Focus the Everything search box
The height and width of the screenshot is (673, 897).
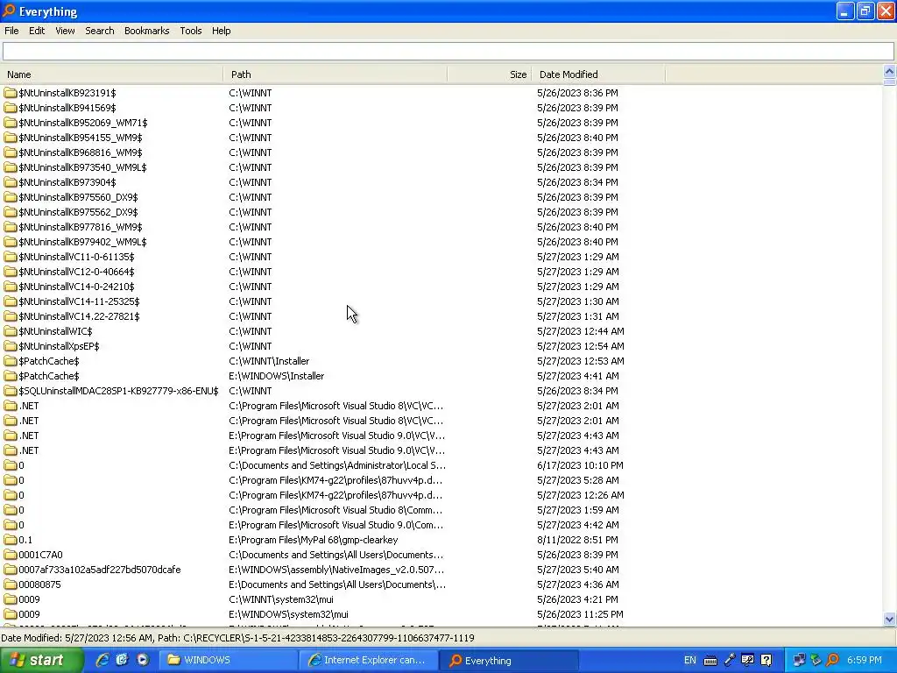(x=448, y=52)
